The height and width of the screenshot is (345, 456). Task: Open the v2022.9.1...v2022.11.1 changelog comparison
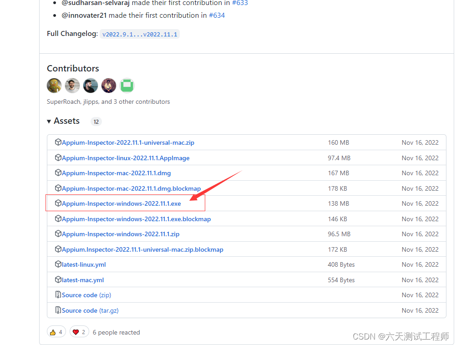point(140,34)
